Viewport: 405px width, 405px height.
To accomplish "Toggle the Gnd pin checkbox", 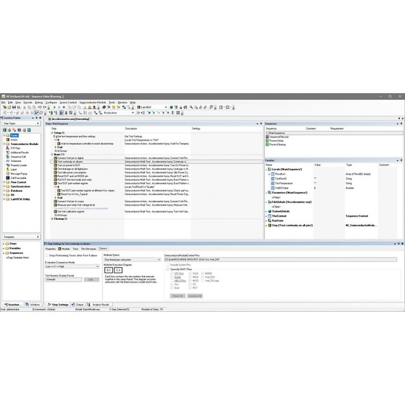I will click(172, 288).
